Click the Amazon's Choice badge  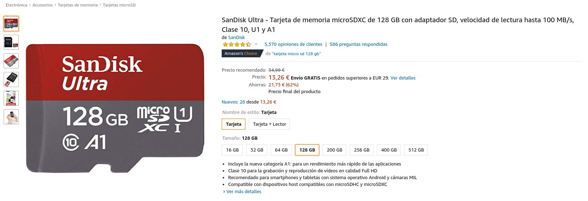(241, 53)
